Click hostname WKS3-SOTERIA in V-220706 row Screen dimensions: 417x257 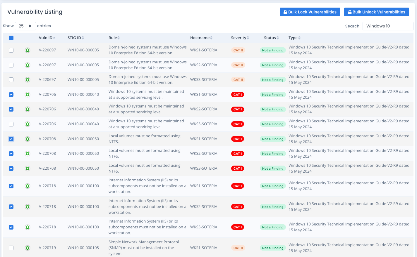tap(204, 124)
